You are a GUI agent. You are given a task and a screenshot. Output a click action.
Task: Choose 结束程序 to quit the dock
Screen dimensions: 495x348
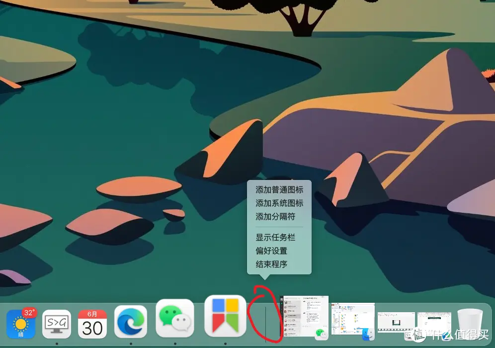coord(271,264)
